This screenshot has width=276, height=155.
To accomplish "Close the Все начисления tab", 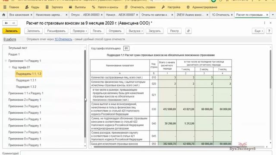I will [x=31, y=15].
